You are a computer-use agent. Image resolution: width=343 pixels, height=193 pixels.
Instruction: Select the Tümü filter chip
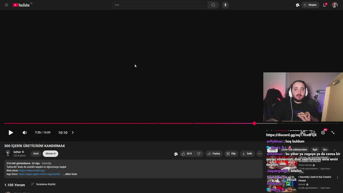pos(272,150)
